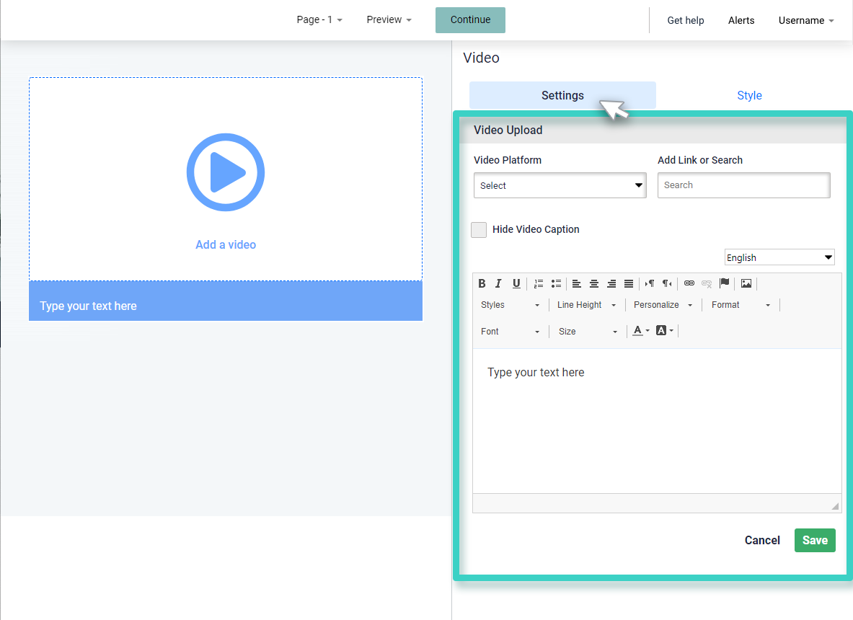
Task: Toggle bold formatting in caption editor
Action: pos(482,283)
